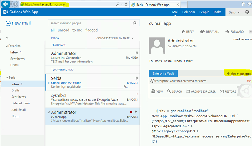
Task: Open Enterprise Vault Archive Explorer
Action: tap(201, 91)
